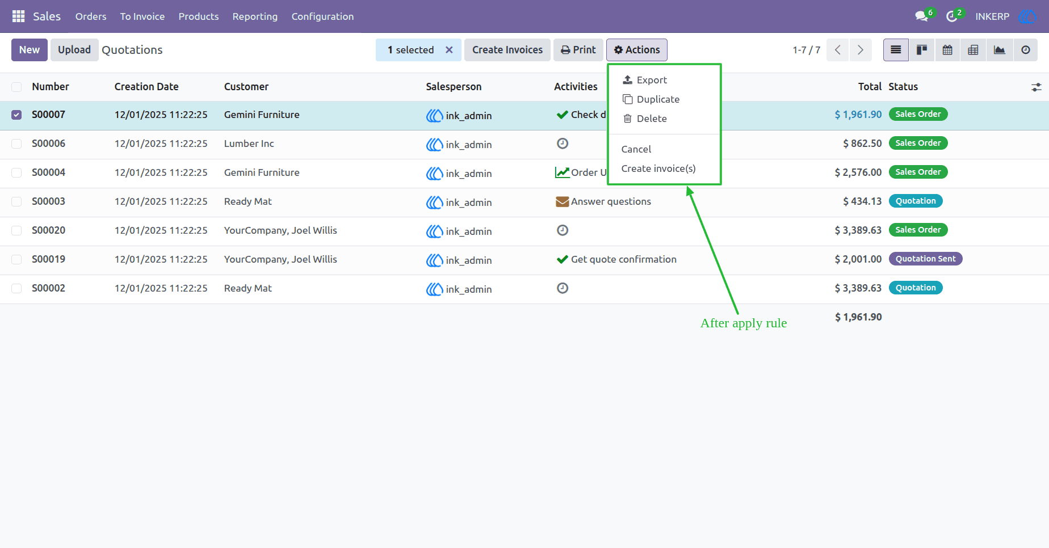Open the Print dropdown

point(578,50)
